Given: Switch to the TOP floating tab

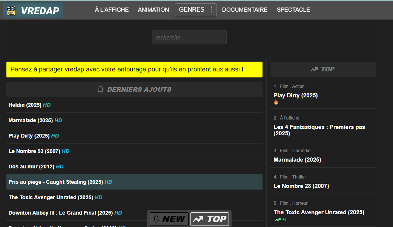Looking at the screenshot, I should coord(210,219).
